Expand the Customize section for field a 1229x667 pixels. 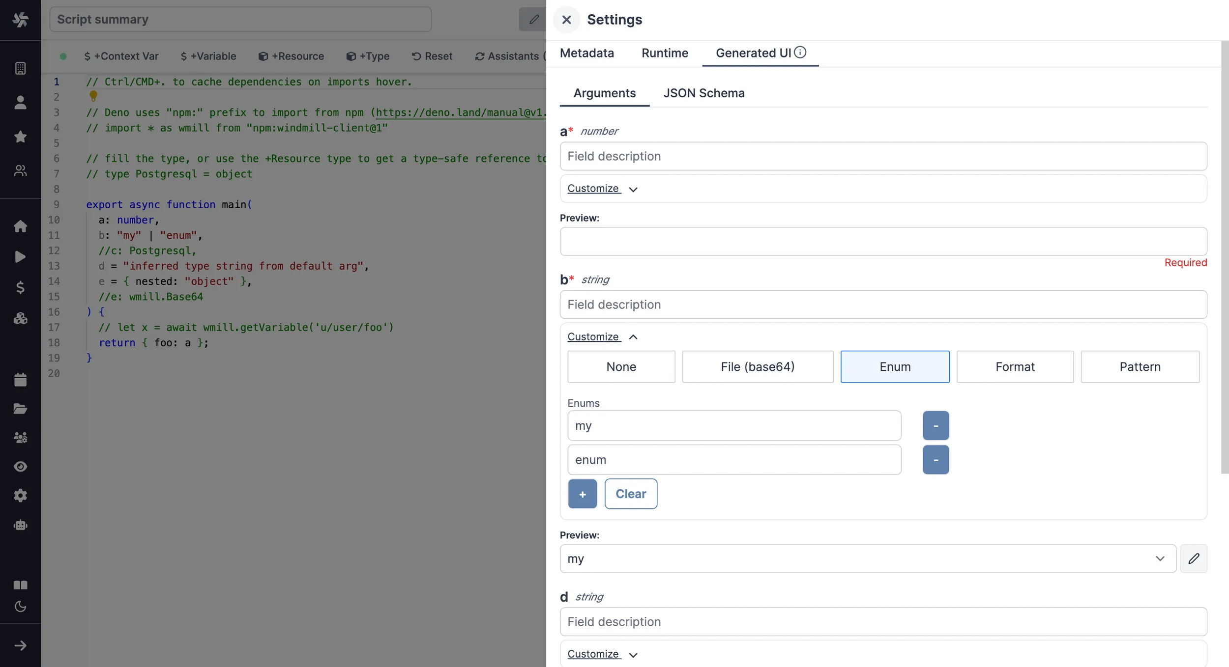602,188
